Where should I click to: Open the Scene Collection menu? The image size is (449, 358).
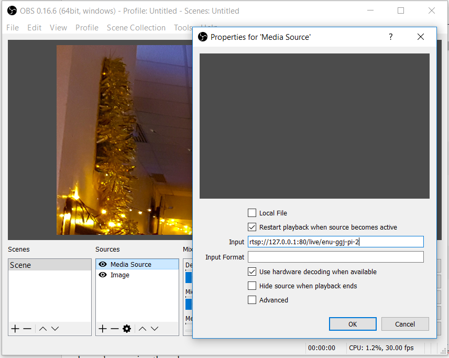[x=136, y=27]
